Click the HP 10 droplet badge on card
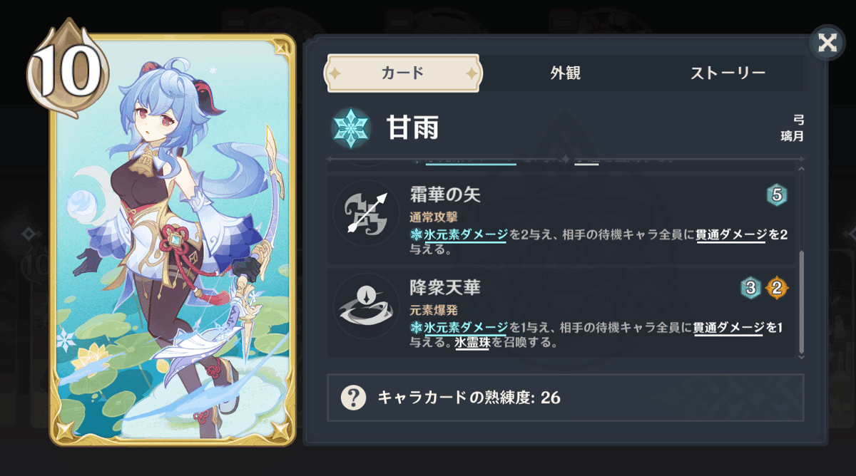Image resolution: width=856 pixels, height=476 pixels. pyautogui.click(x=66, y=68)
